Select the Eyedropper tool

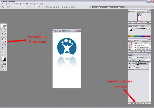(x=5, y=52)
